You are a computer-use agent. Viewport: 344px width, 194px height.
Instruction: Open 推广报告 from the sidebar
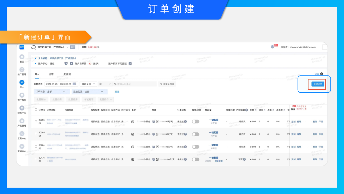click(22, 95)
